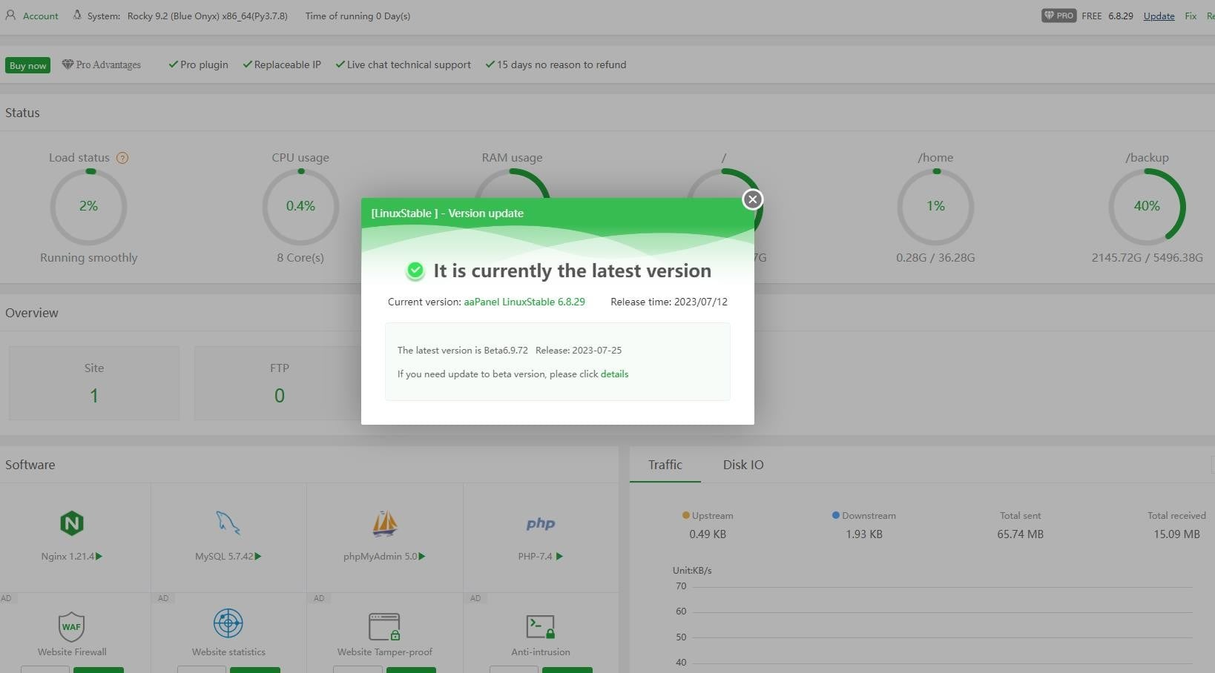Image resolution: width=1215 pixels, height=673 pixels.
Task: Click the MySQL dolphin icon
Action: (228, 523)
